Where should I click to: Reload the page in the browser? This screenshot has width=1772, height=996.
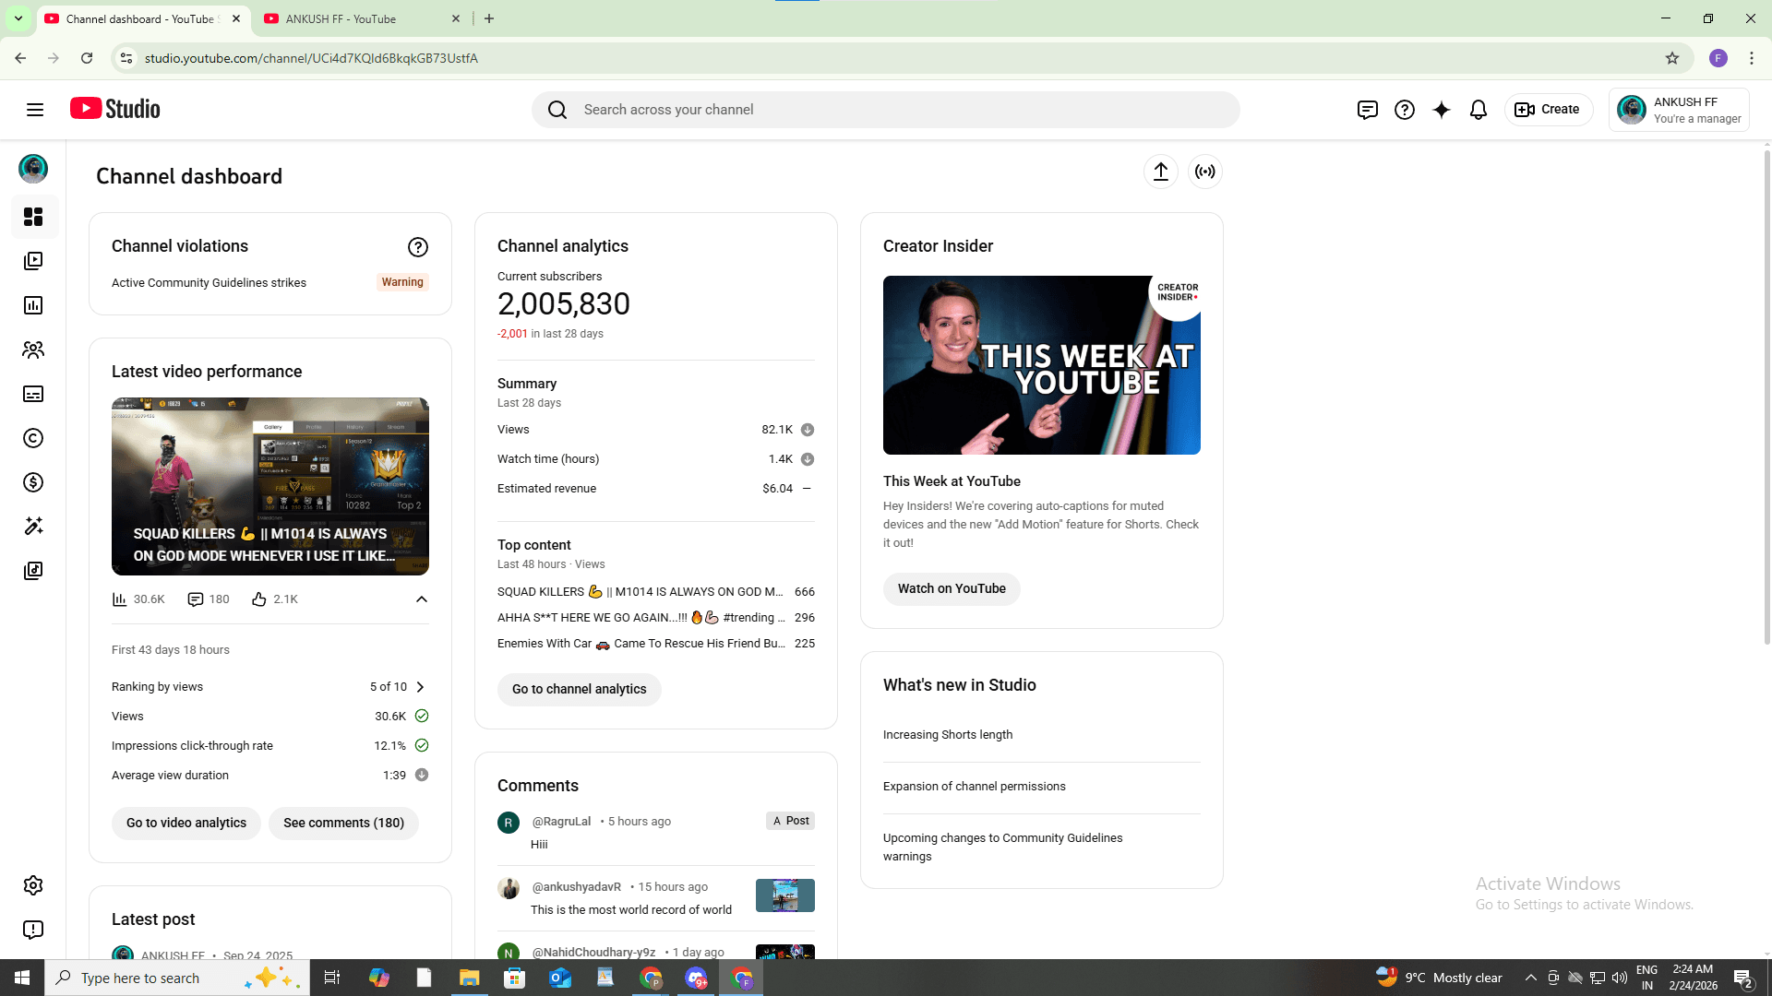click(87, 58)
